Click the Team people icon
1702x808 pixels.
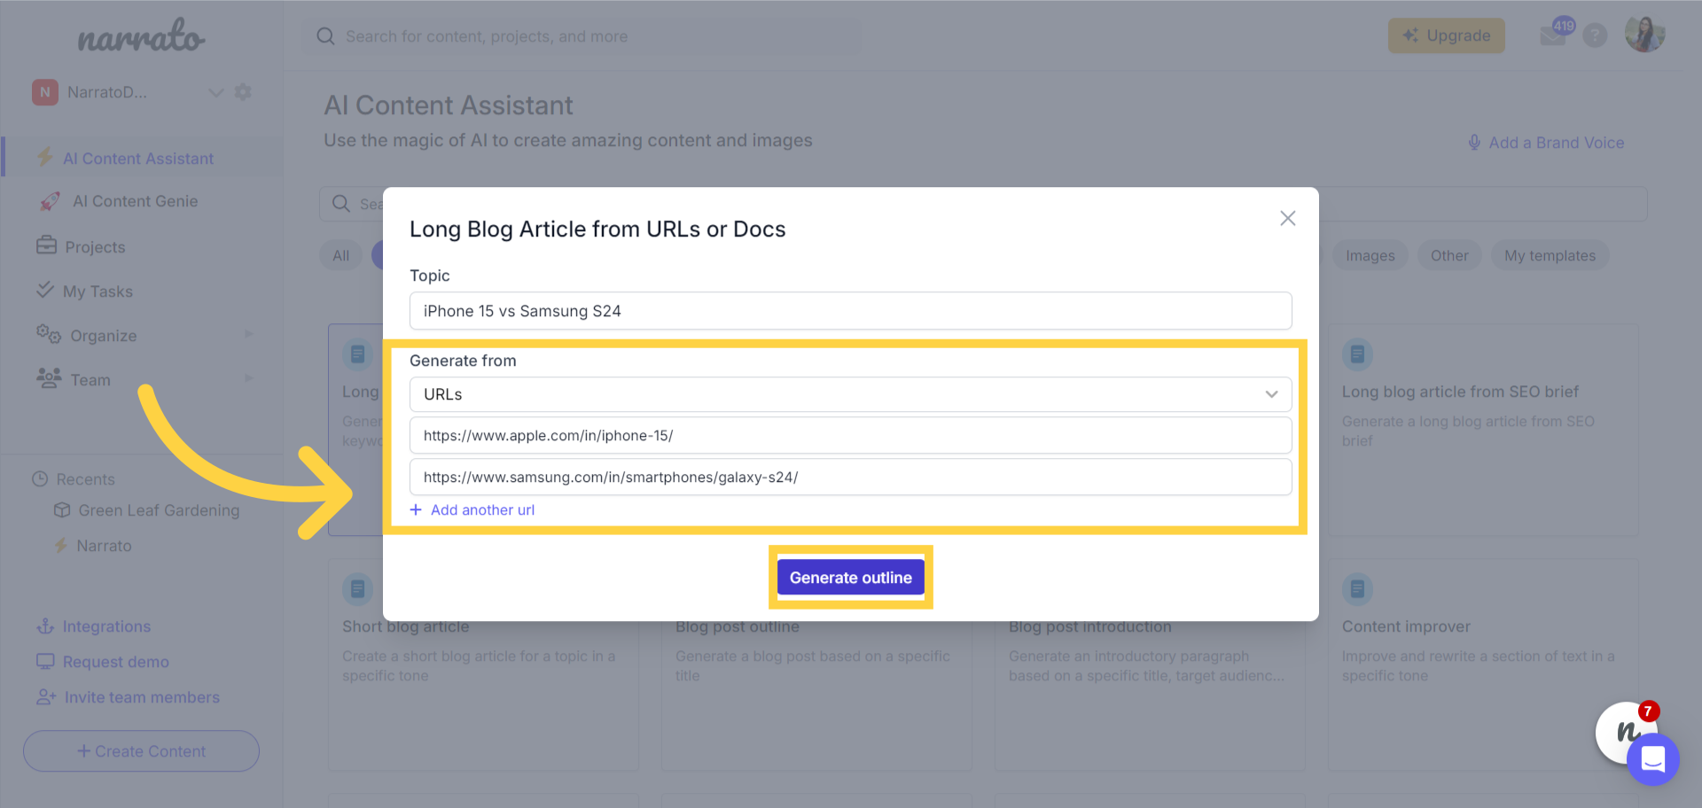pyautogui.click(x=49, y=377)
